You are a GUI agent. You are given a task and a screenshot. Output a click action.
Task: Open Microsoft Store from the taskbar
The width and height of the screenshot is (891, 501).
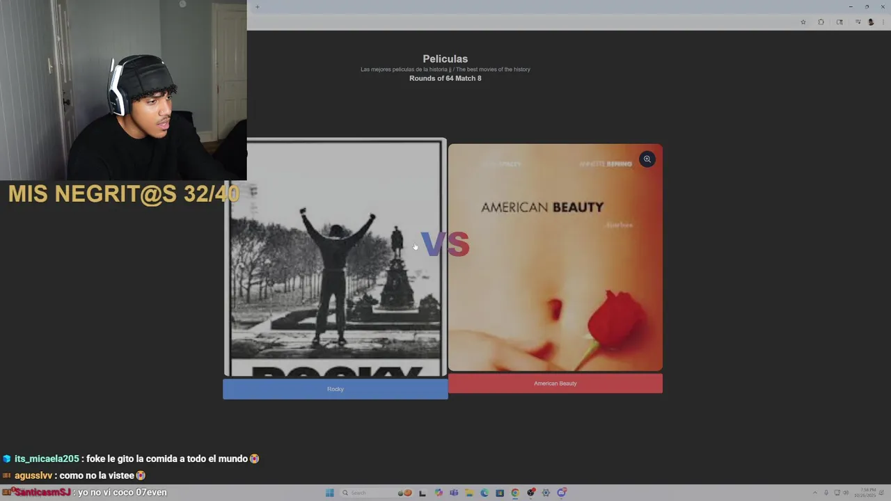(500, 493)
